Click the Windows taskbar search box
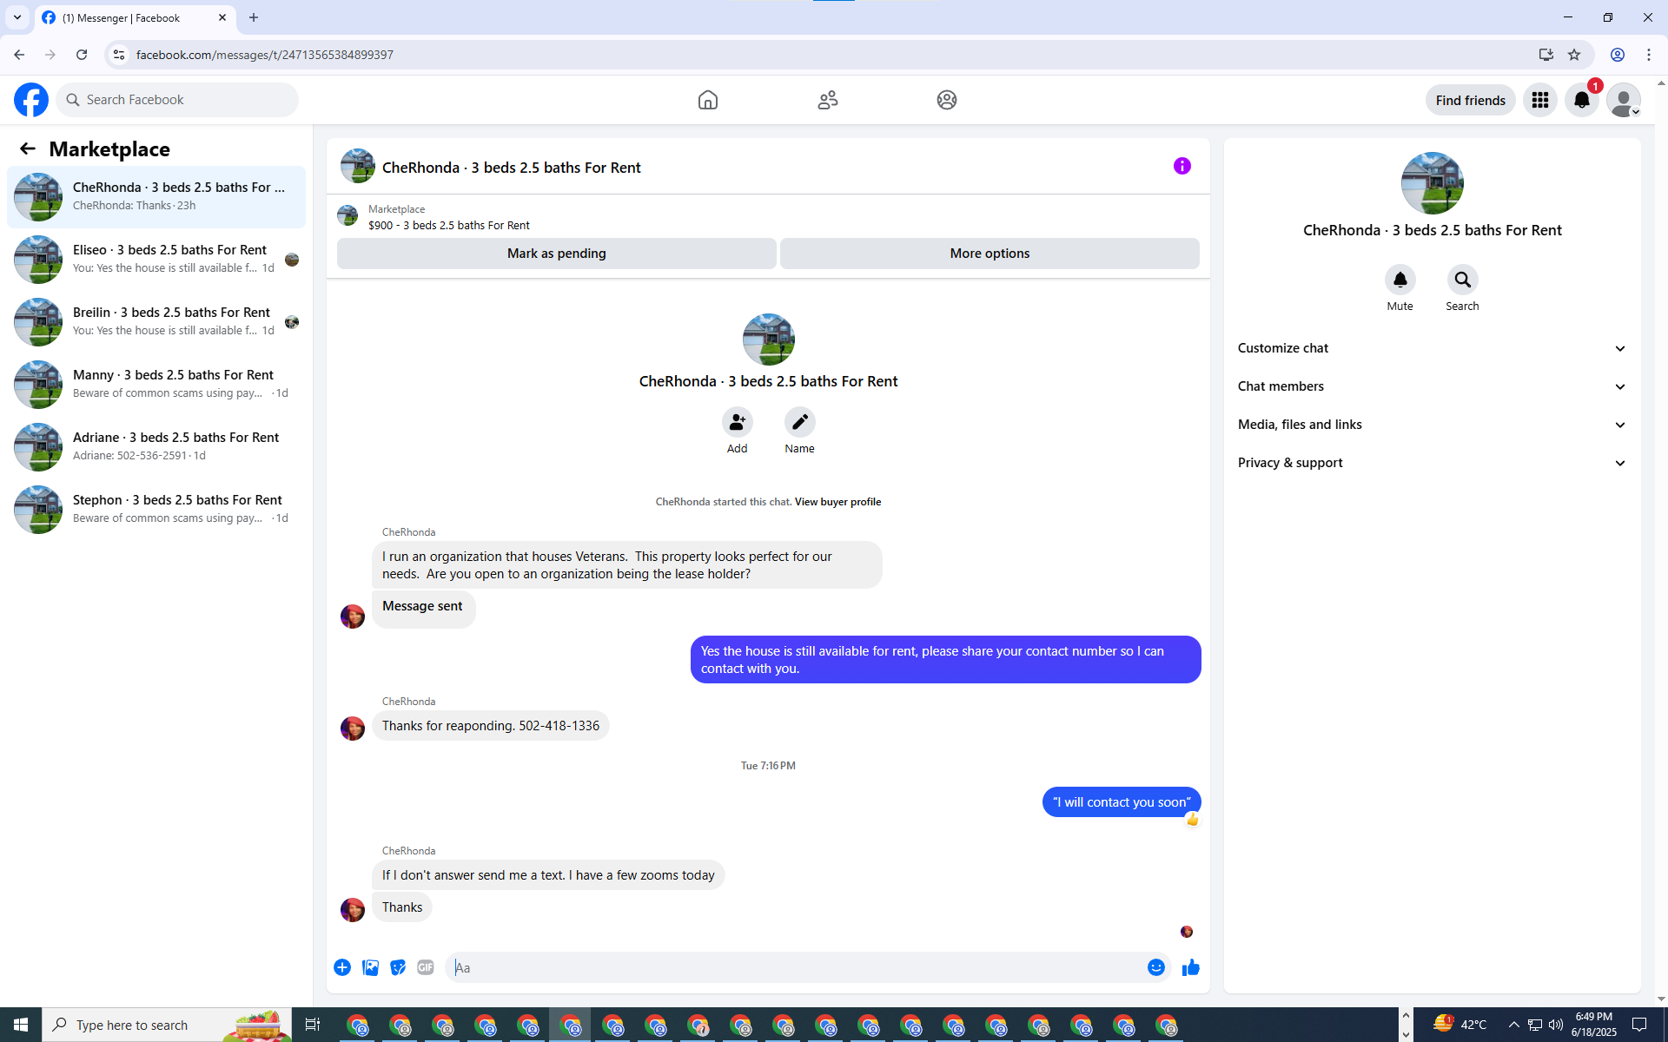The height and width of the screenshot is (1042, 1668). pos(167,1025)
